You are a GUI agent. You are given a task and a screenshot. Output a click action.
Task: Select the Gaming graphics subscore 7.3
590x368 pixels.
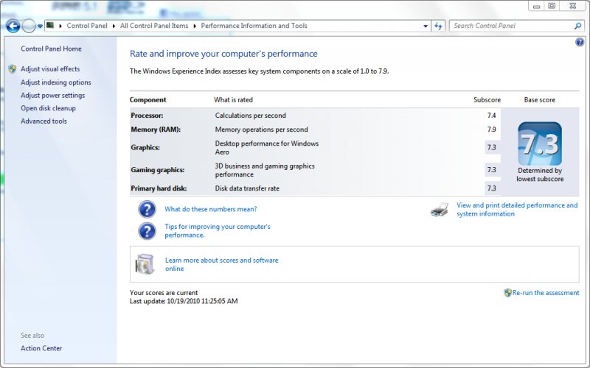click(x=491, y=170)
